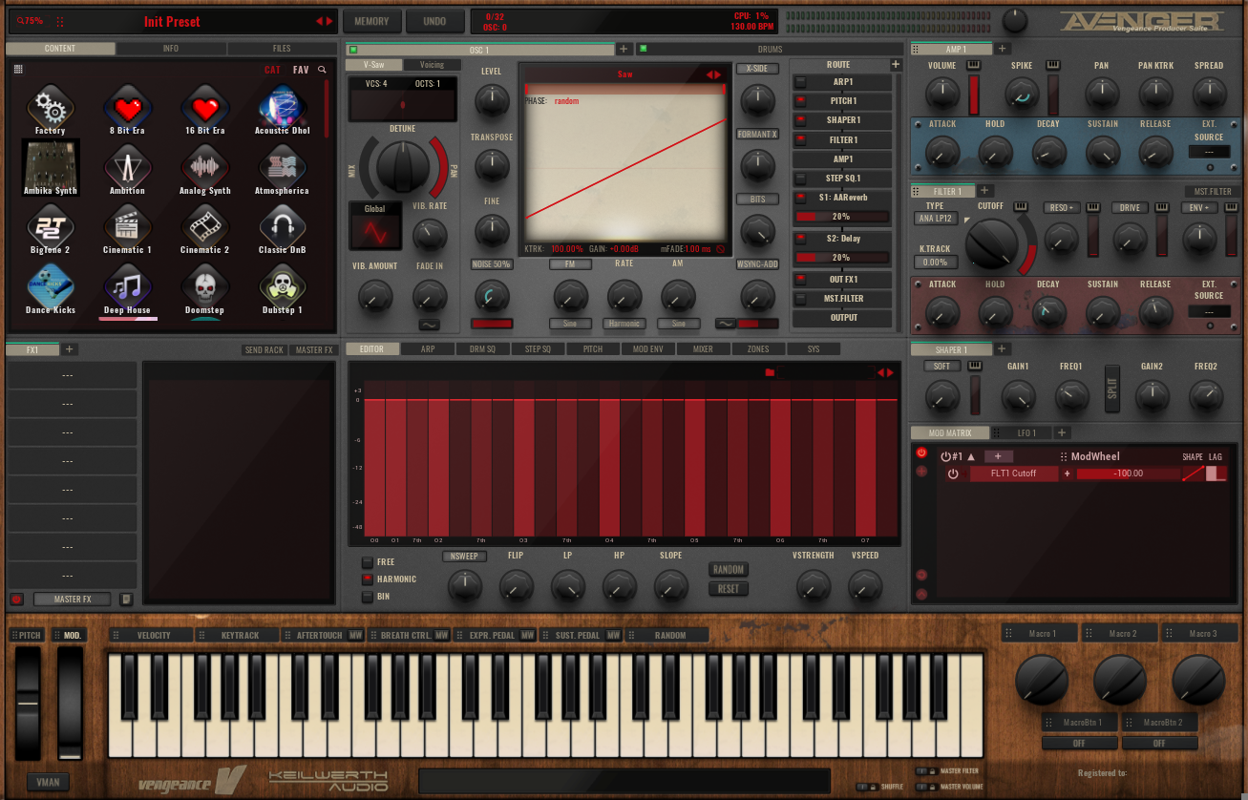Switch to the ARP editor tab
Screen dimensions: 1248x800
click(428, 349)
